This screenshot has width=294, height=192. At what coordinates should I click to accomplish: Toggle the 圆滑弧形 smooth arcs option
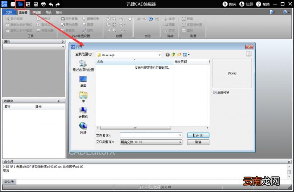click(x=91, y=19)
